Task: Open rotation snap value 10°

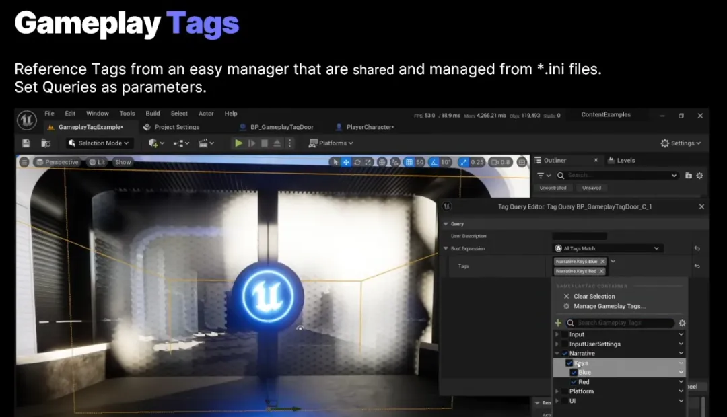Action: pos(446,162)
